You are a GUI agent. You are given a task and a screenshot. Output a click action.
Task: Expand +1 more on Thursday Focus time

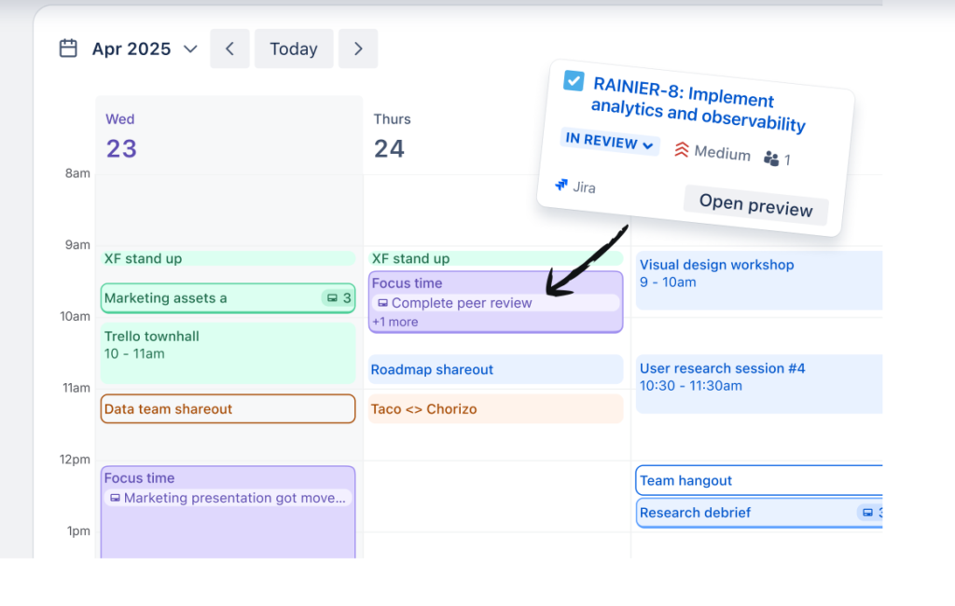pyautogui.click(x=395, y=322)
